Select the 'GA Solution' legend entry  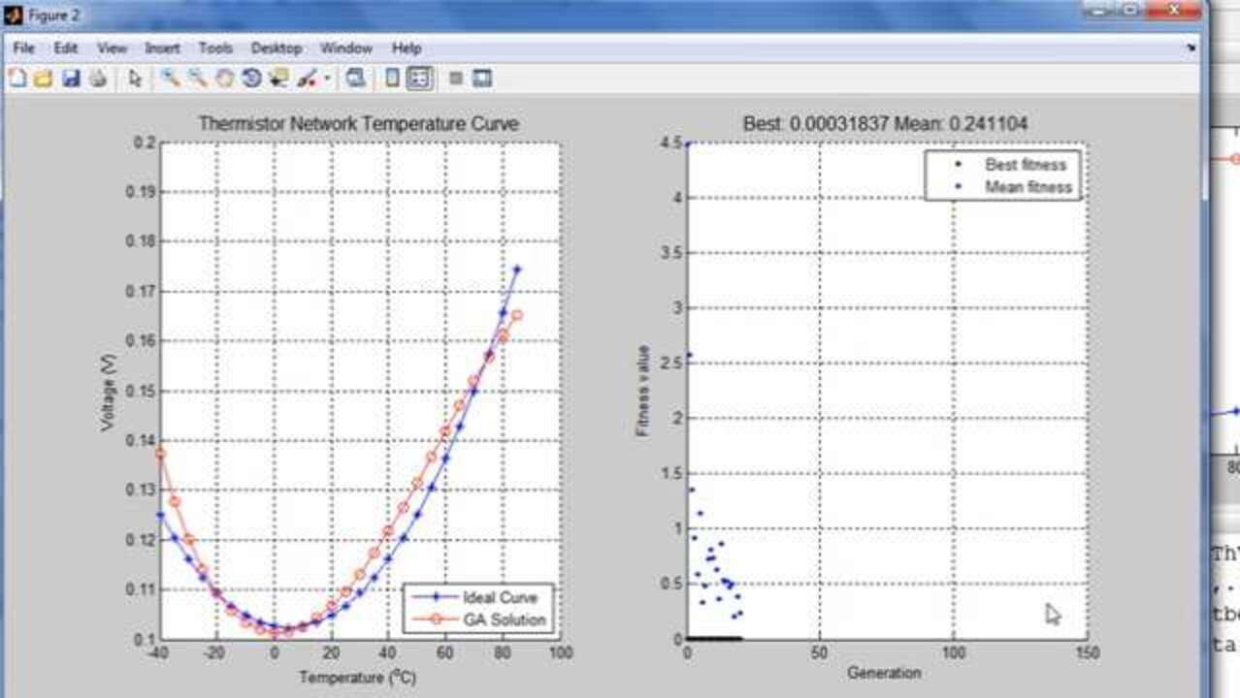coord(504,619)
